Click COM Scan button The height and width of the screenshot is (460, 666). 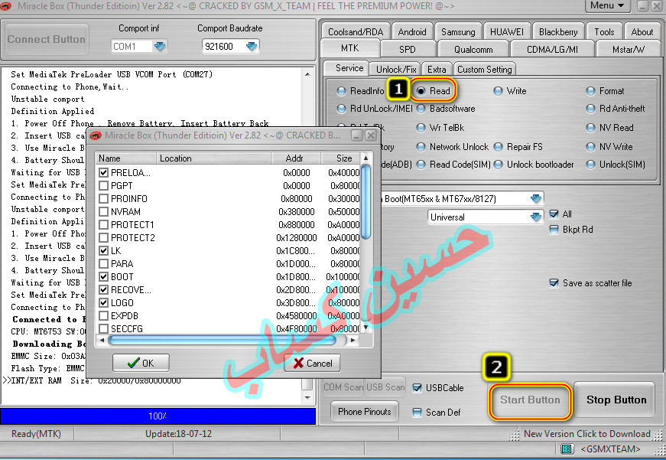point(343,387)
